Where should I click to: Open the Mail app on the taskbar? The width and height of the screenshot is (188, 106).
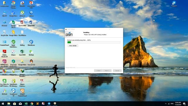[20, 104]
